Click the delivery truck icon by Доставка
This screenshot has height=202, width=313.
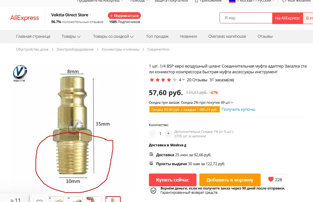point(151,154)
